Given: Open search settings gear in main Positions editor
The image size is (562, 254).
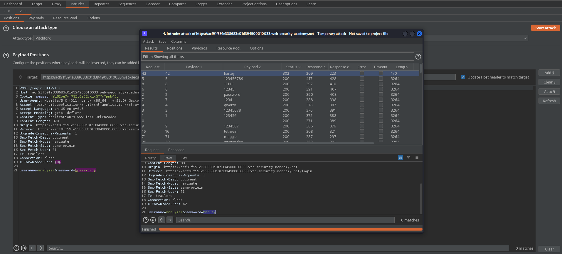Looking at the screenshot, I should [x=23, y=248].
